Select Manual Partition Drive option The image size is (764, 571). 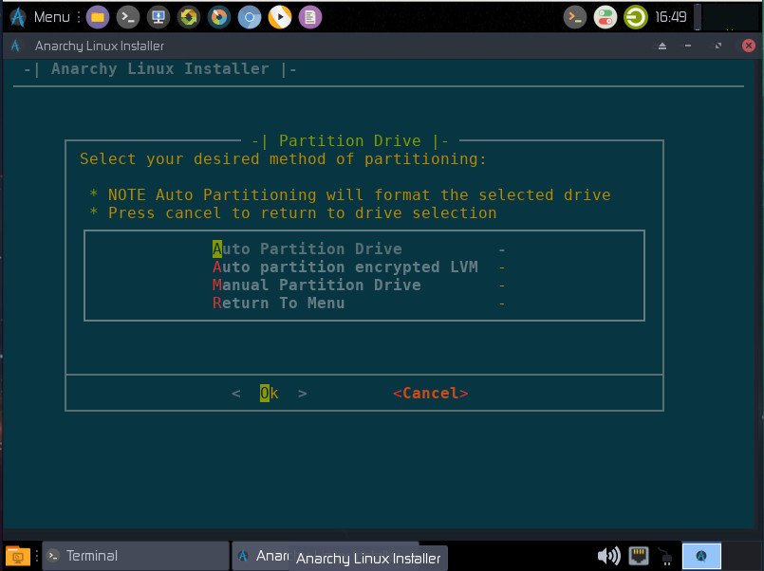(317, 285)
